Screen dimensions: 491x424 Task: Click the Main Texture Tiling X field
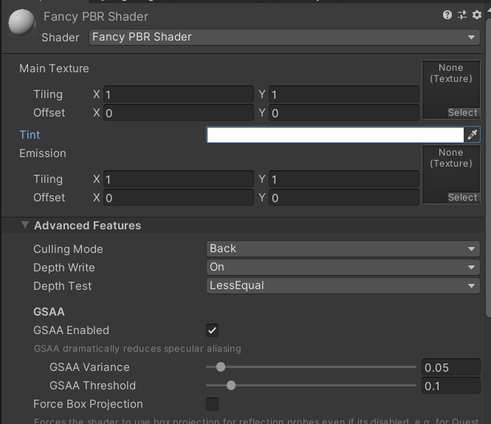pos(179,94)
